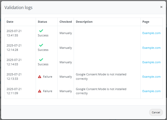The width and height of the screenshot is (167, 120).
Task: Click the red warning triangle for the 12:13:33 entry
Action: (40, 77)
